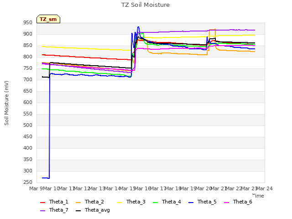Click the 950 y-axis tick label

pos(28,23)
